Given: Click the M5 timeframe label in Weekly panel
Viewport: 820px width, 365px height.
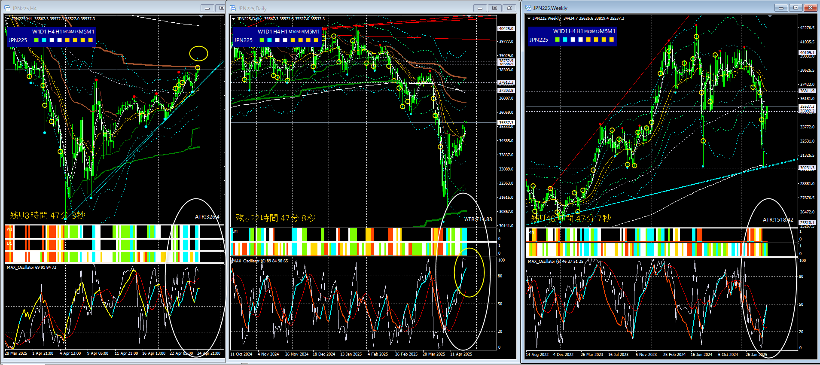Looking at the screenshot, I should pyautogui.click(x=604, y=31).
